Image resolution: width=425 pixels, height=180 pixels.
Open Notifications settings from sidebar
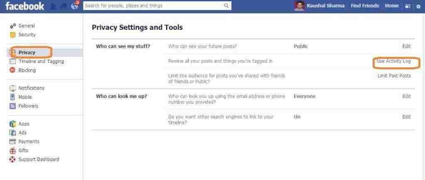[x=31, y=88]
